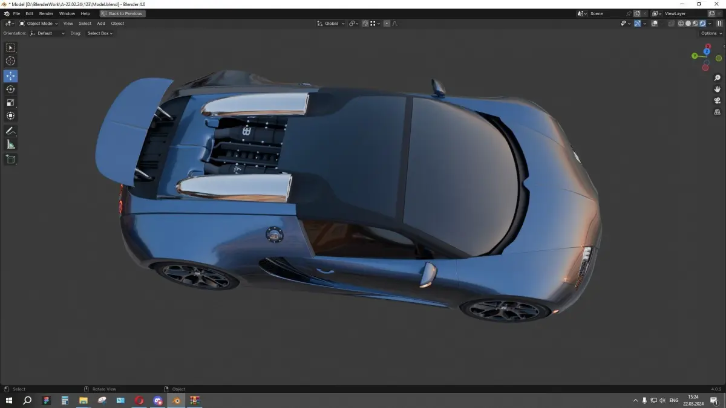Activate the Transform tool

tap(11, 115)
